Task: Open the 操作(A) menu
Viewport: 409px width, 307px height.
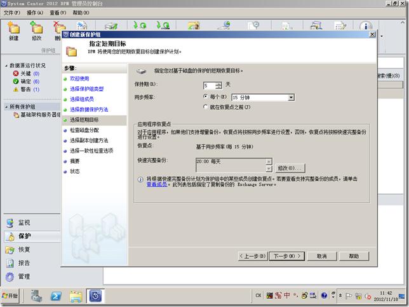Action: pyautogui.click(x=35, y=13)
